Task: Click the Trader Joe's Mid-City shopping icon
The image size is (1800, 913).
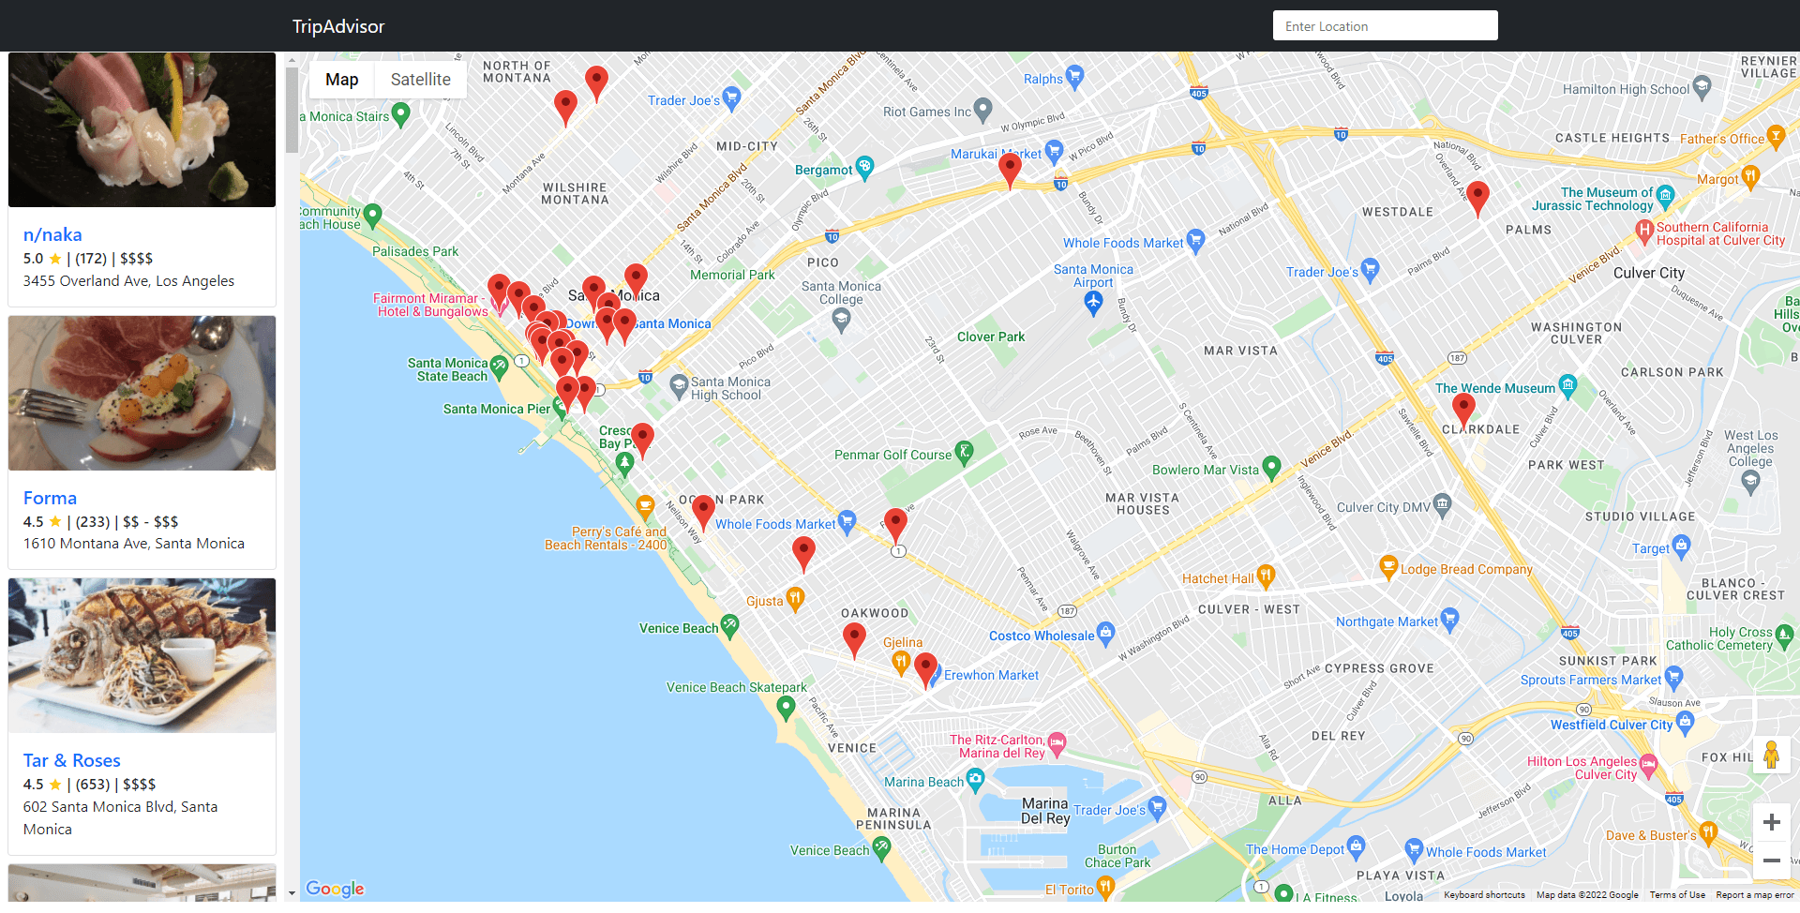Action: 731,98
